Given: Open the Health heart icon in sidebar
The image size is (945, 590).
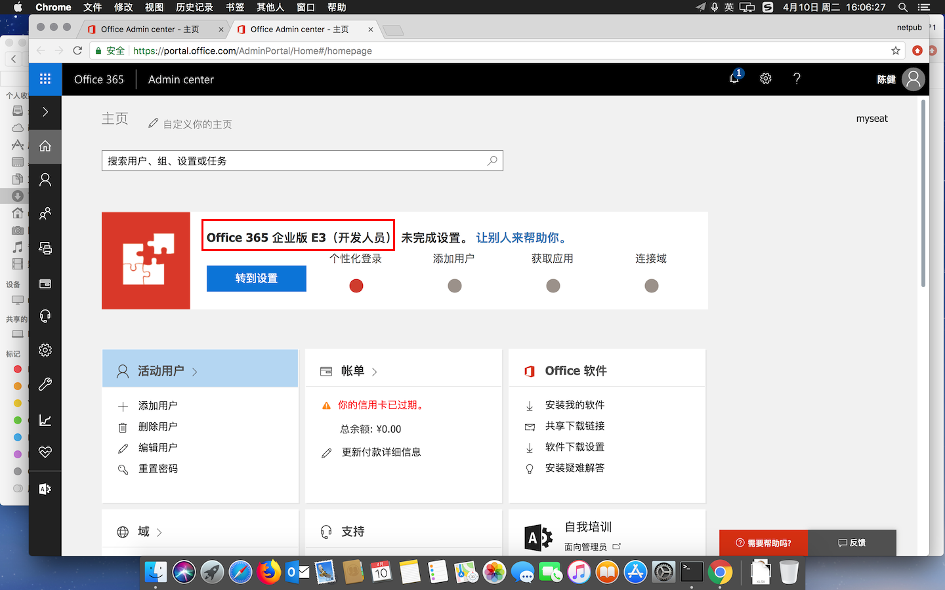Looking at the screenshot, I should click(45, 452).
